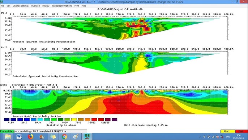Click the red Quit button
Viewport: 248px width, 140px height.
(241, 131)
